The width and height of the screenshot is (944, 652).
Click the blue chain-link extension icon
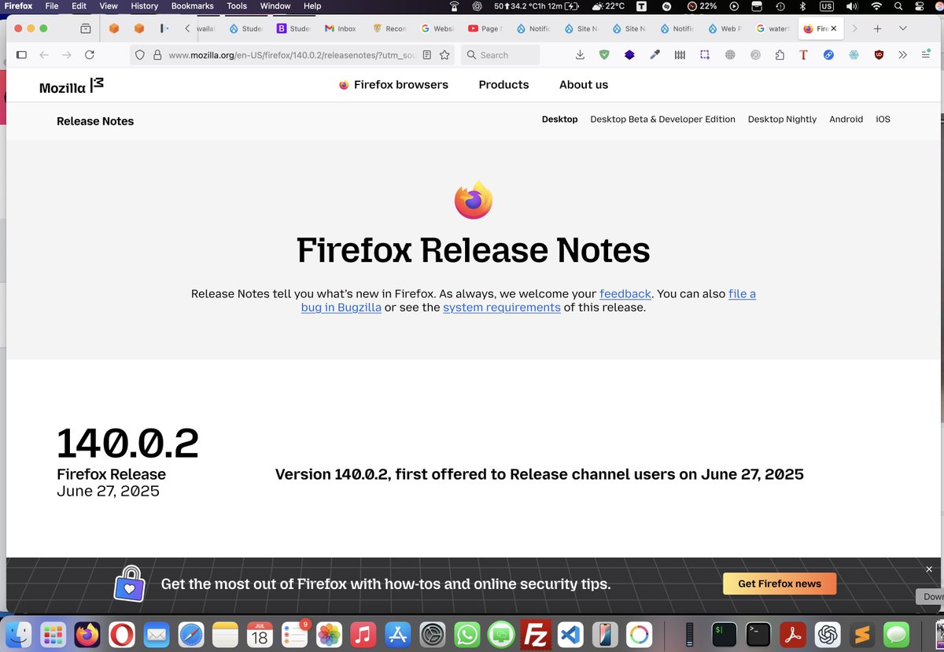click(x=828, y=55)
